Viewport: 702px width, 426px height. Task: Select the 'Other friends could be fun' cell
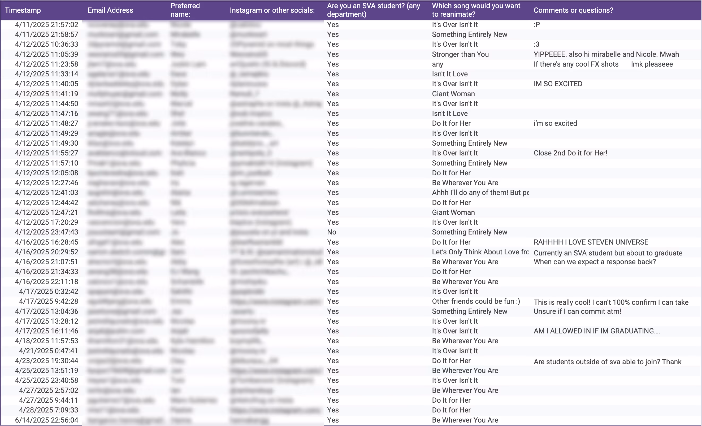point(476,301)
